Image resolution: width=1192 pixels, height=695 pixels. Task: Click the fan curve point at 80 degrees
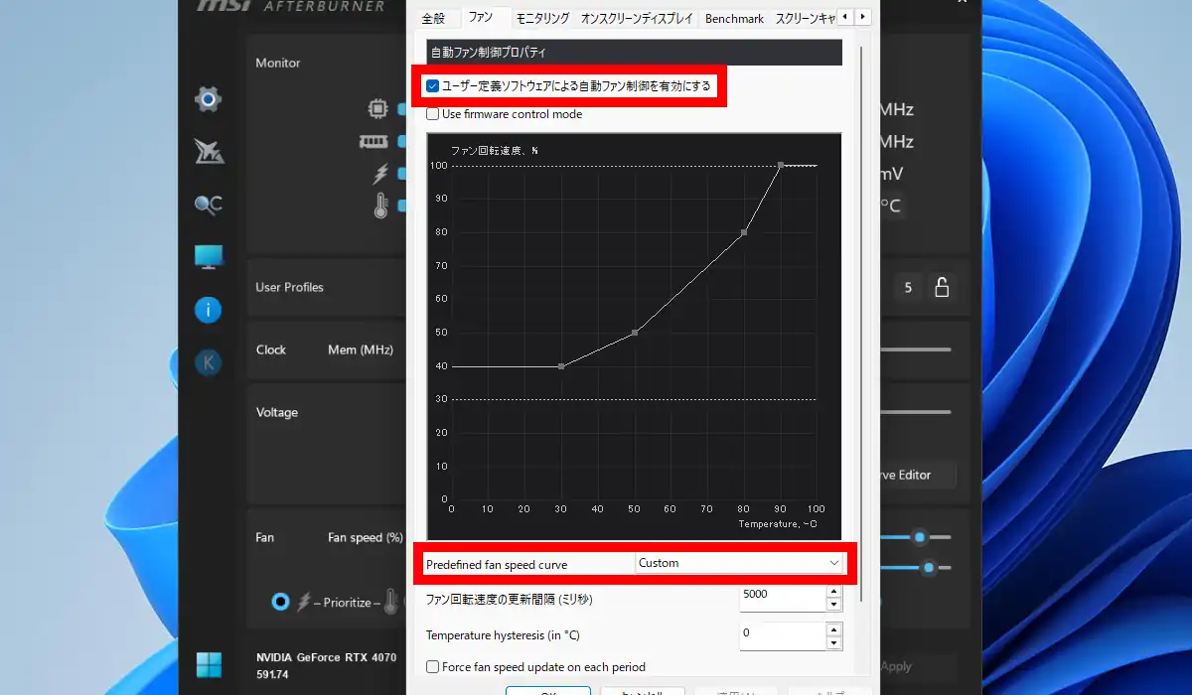point(744,232)
